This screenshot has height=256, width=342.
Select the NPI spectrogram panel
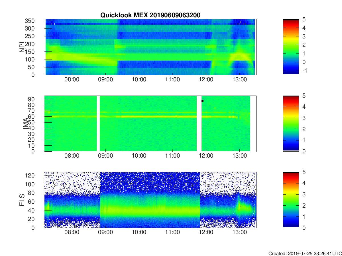[x=150, y=47]
